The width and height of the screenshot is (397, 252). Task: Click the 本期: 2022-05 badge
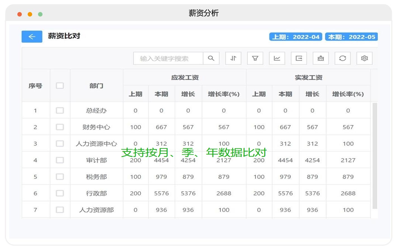[x=351, y=37]
